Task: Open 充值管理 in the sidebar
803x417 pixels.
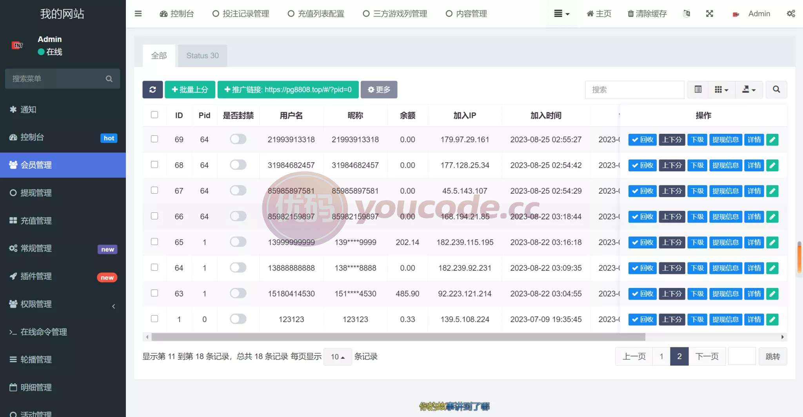Action: [63, 221]
